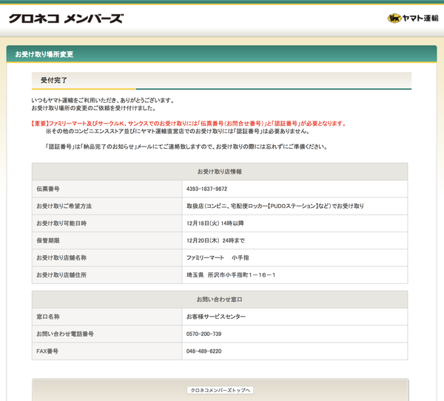Click the お受け取り場所の変更のご依頼 line
This screenshot has width=444, height=401.
[x=94, y=108]
